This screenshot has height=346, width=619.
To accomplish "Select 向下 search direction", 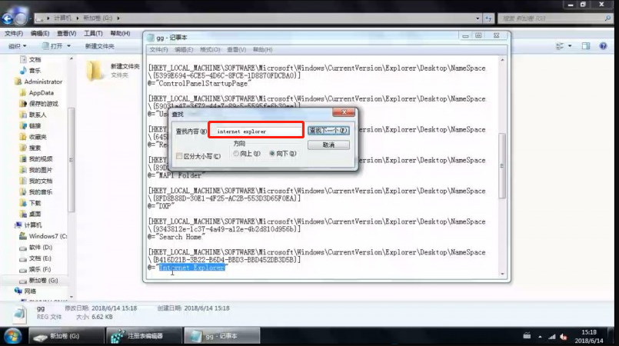I will point(272,154).
